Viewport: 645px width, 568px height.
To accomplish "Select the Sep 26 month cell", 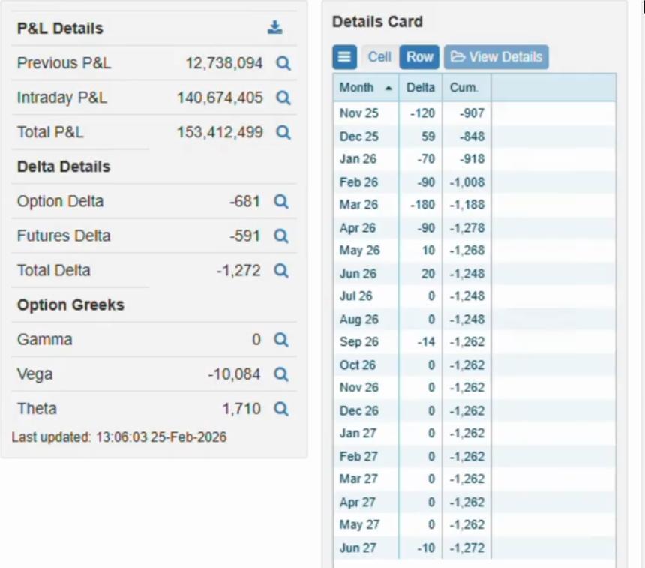I will click(x=366, y=341).
